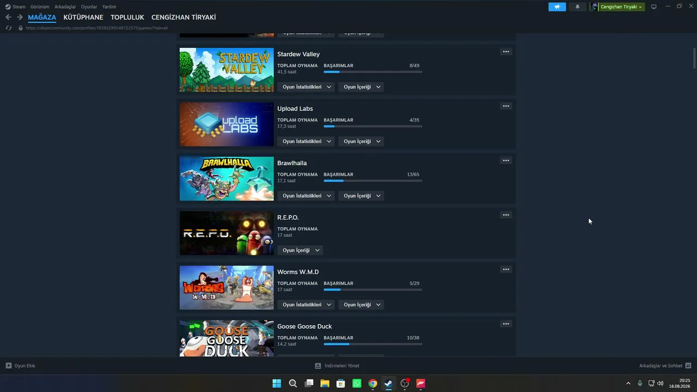
Task: Expand Oyun İçeriği for Stardew Valley
Action: tap(362, 87)
